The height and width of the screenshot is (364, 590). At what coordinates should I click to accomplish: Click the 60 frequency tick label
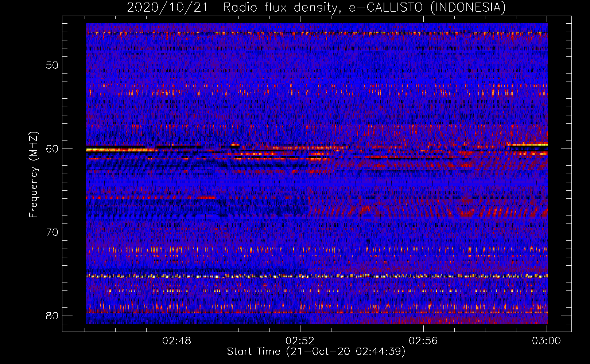click(x=53, y=149)
